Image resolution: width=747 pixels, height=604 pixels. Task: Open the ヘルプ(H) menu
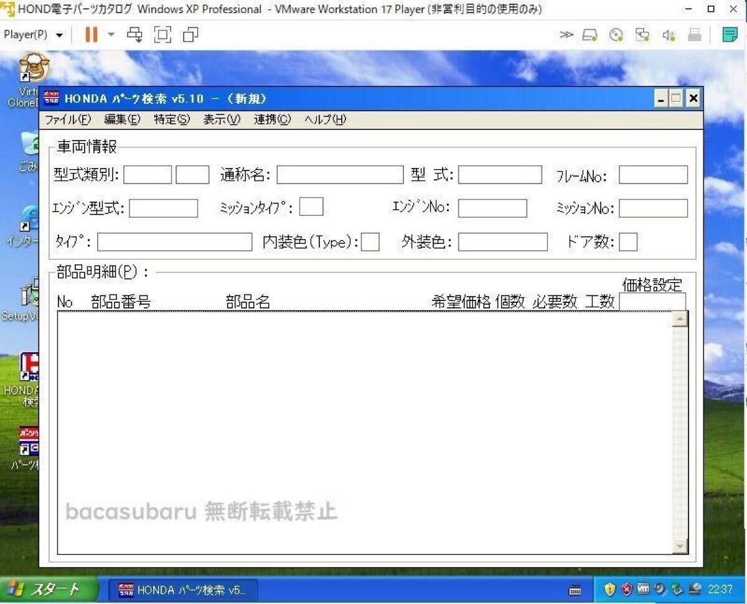325,119
